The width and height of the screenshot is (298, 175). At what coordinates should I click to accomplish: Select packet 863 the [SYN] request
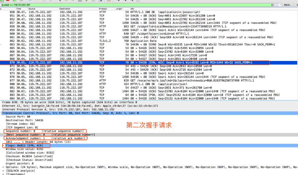pyautogui.click(x=149, y=45)
